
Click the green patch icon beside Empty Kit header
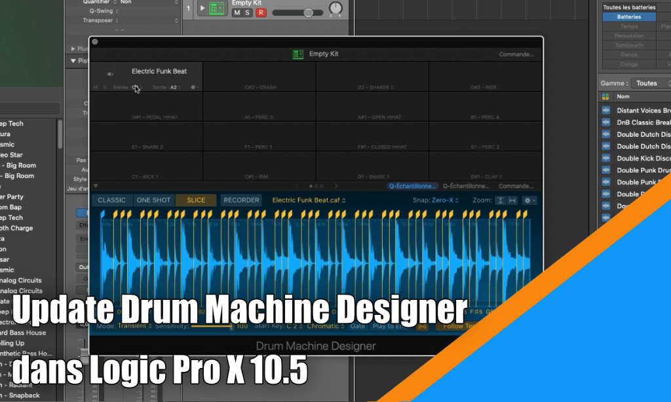point(298,54)
